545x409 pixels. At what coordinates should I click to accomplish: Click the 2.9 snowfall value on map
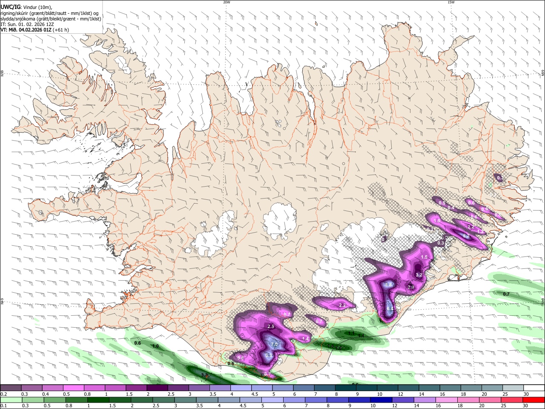(411, 288)
